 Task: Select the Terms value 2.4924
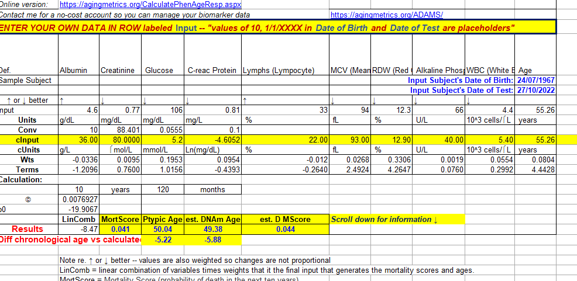click(x=351, y=169)
